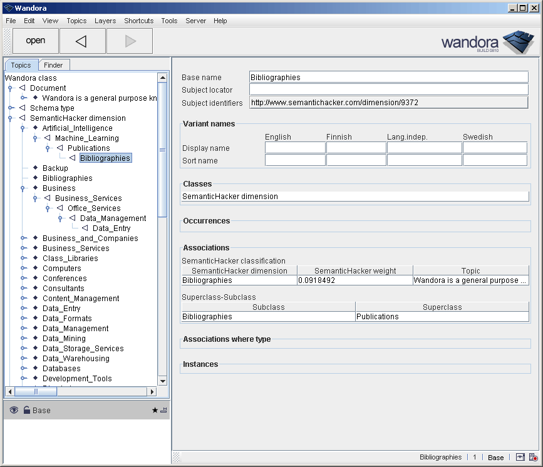The height and width of the screenshot is (467, 543).
Task: Open the Layers menu
Action: click(x=105, y=21)
